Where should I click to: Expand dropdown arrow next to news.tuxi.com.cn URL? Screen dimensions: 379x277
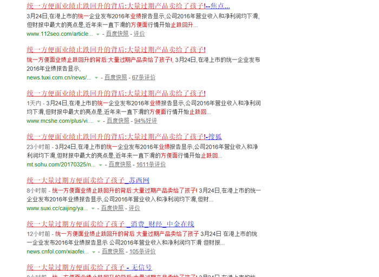click(x=96, y=78)
